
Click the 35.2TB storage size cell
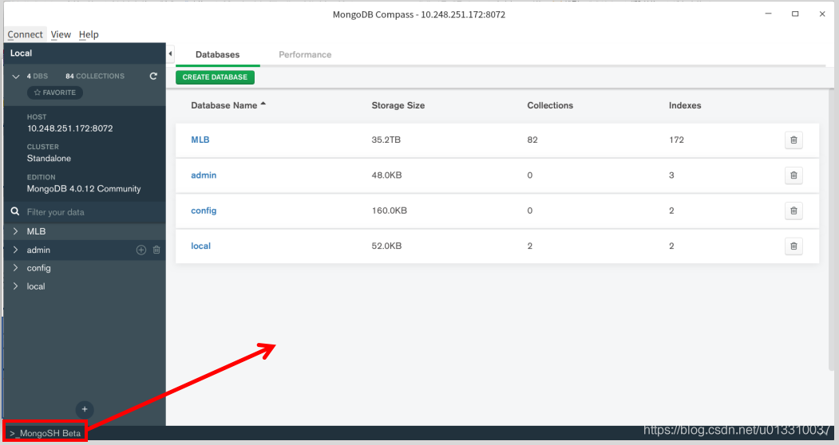(x=386, y=140)
